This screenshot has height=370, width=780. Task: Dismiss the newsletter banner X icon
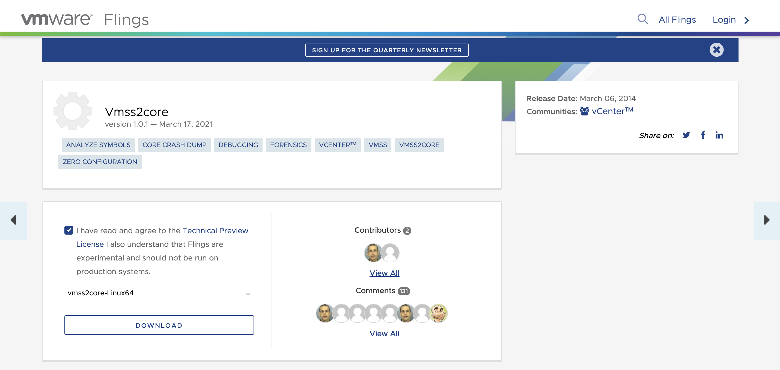click(716, 50)
